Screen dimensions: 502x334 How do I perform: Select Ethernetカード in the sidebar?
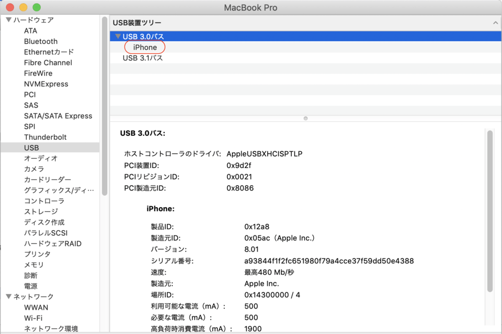pyautogui.click(x=49, y=52)
